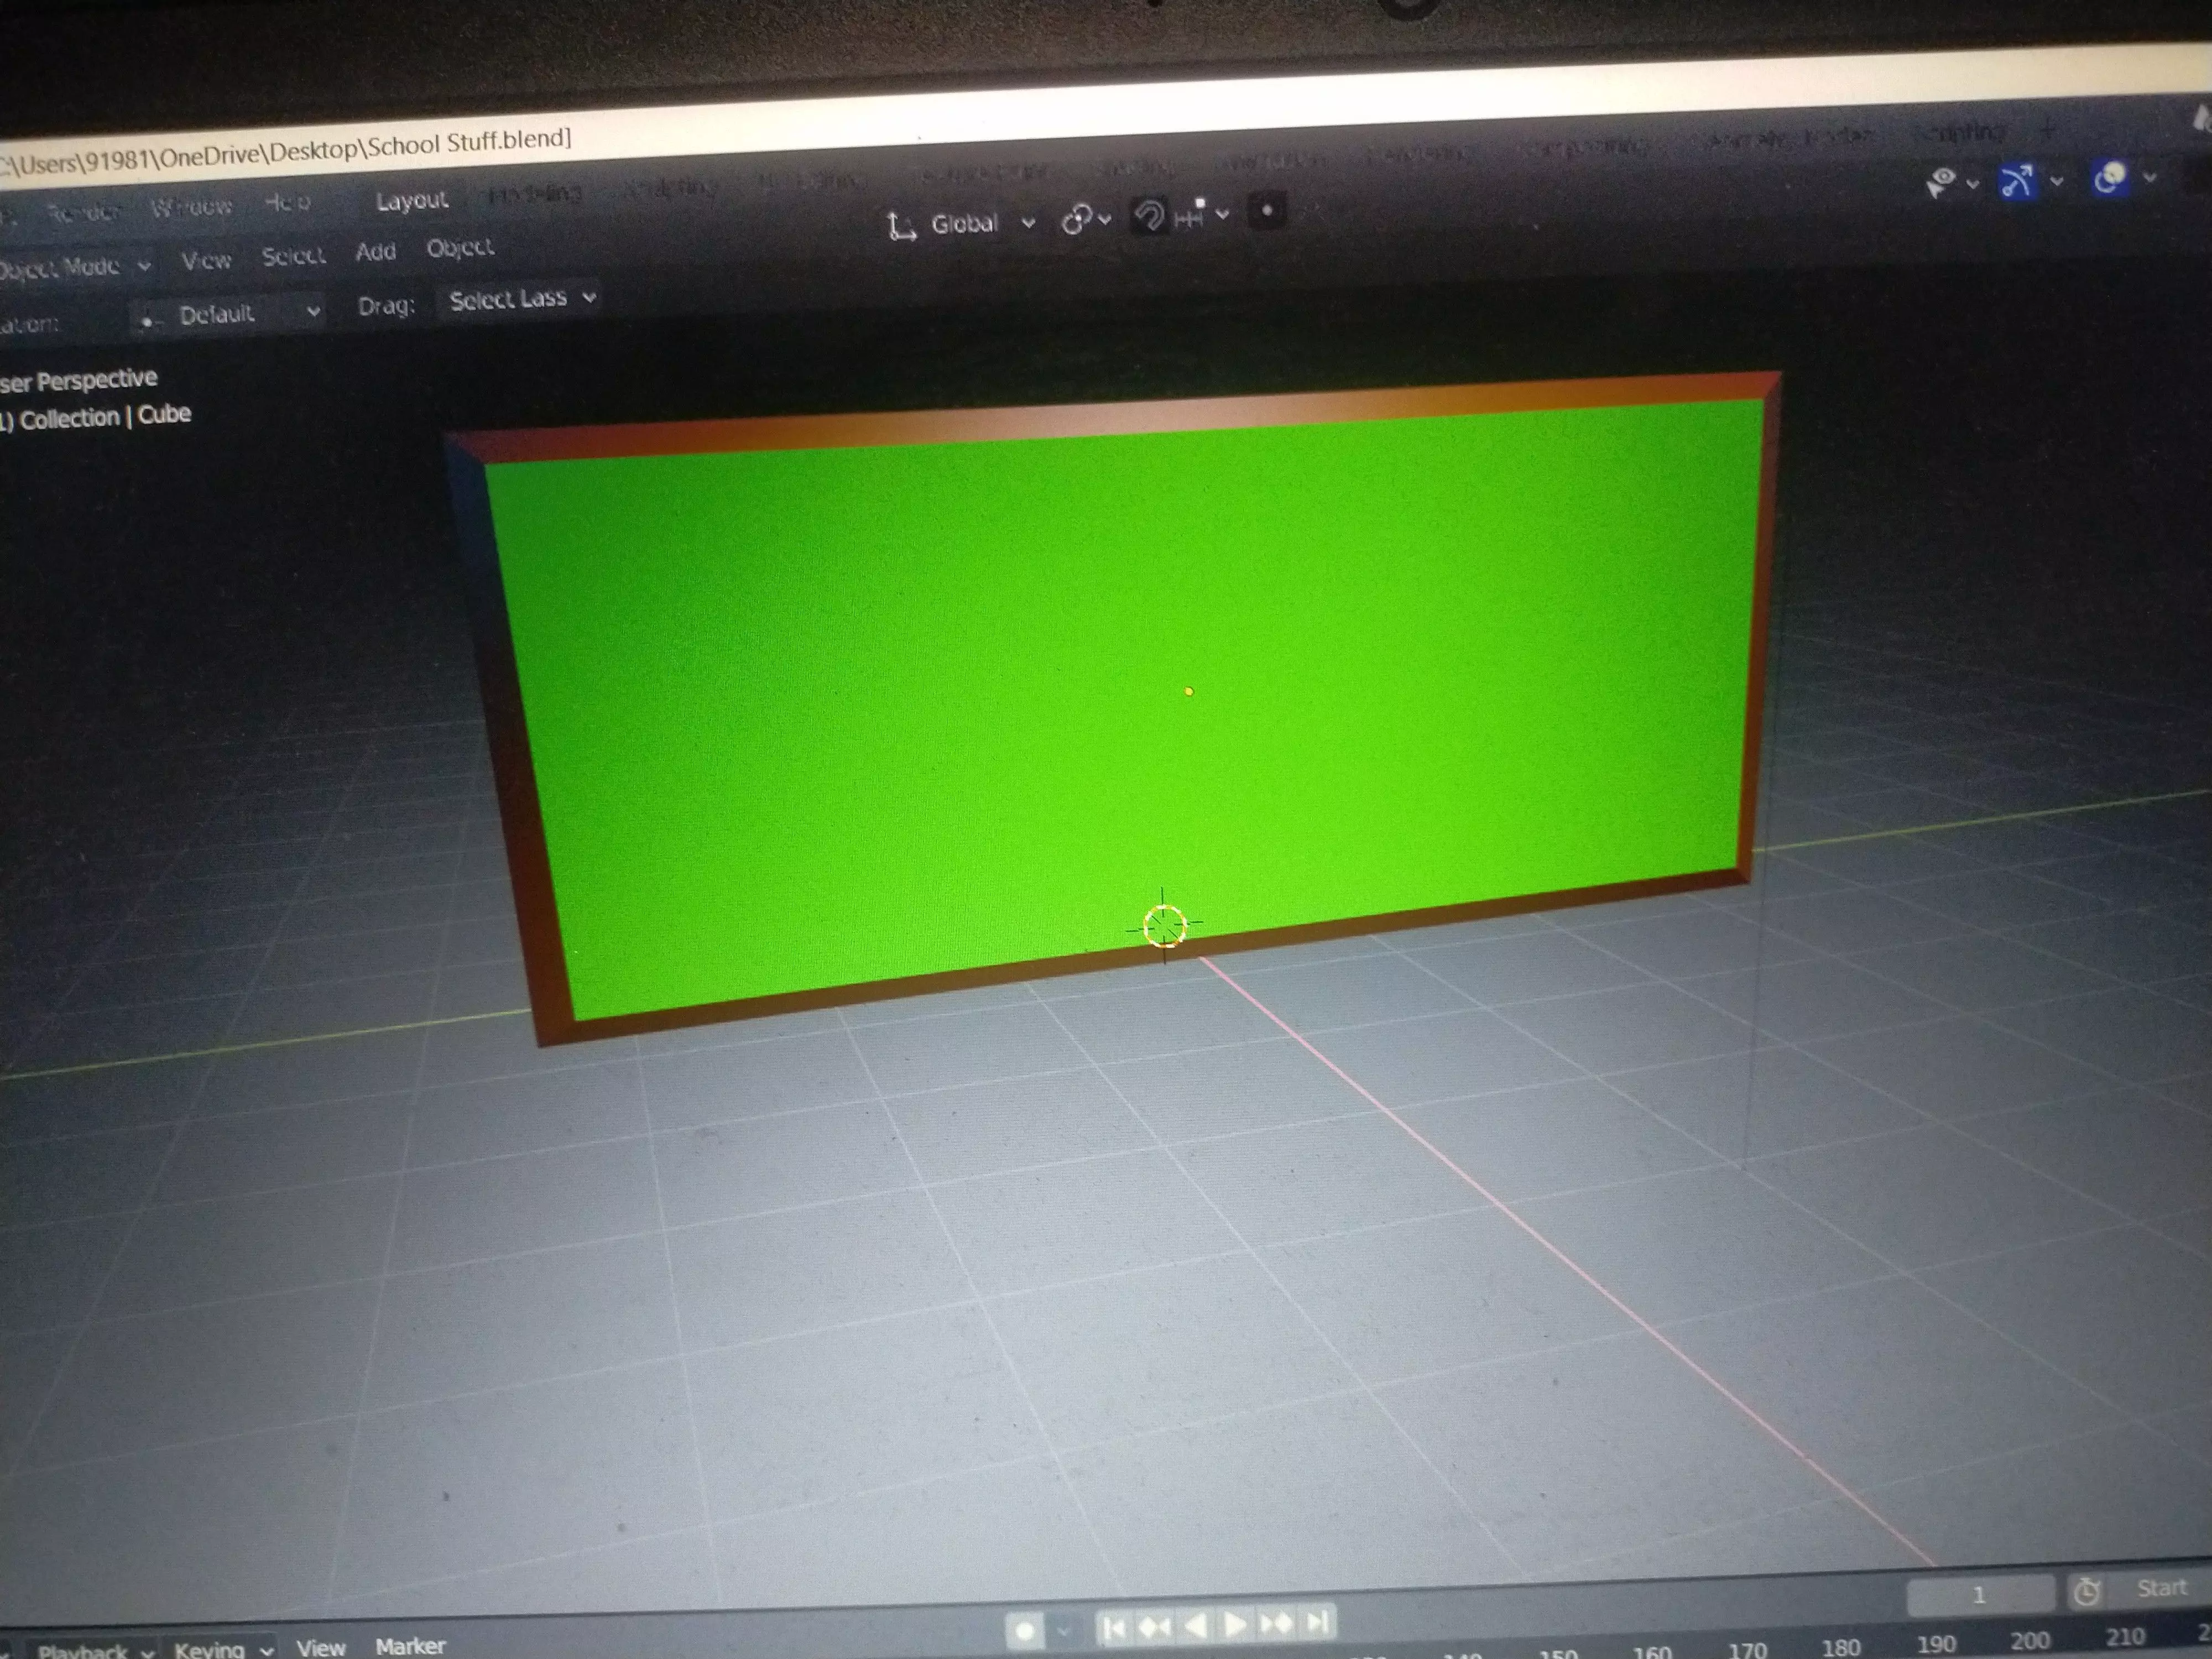
Task: Toggle proportional editing button
Action: pyautogui.click(x=1267, y=211)
